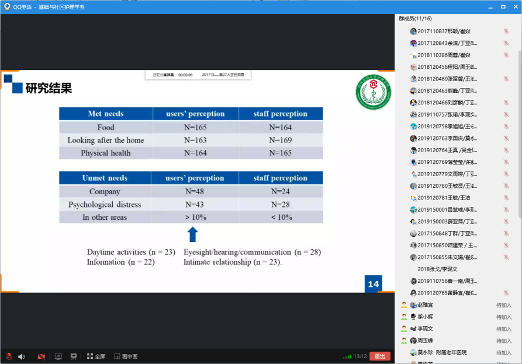Click the presentation board icon left of 全屏
Screen dimensions: 522x364
coord(74,356)
